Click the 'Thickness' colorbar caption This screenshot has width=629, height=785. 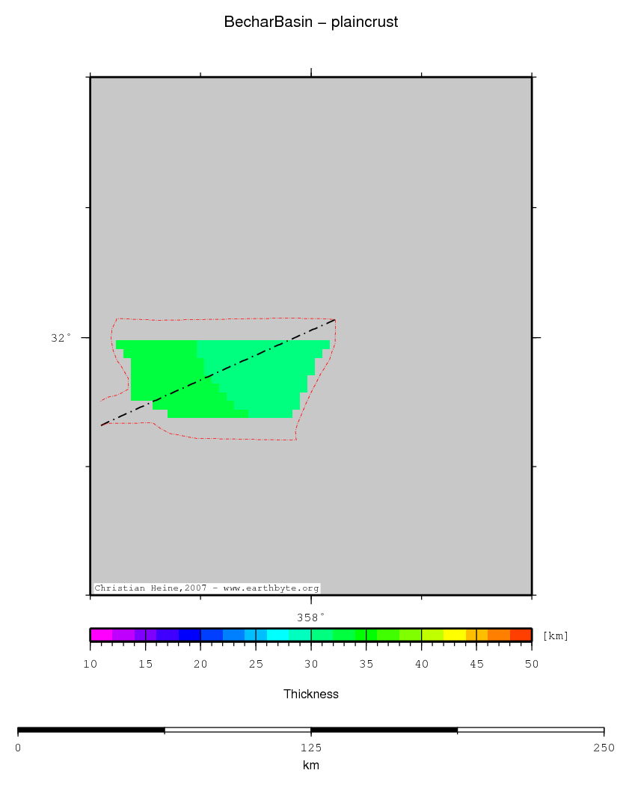[311, 695]
